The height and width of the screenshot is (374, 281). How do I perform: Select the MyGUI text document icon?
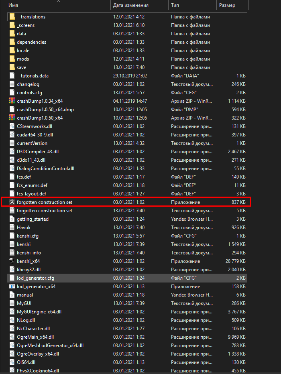coord(12,303)
